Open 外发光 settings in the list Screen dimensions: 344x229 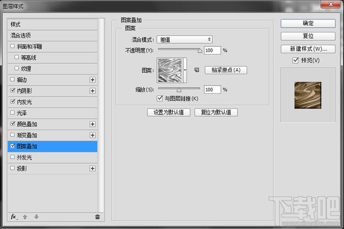53,158
